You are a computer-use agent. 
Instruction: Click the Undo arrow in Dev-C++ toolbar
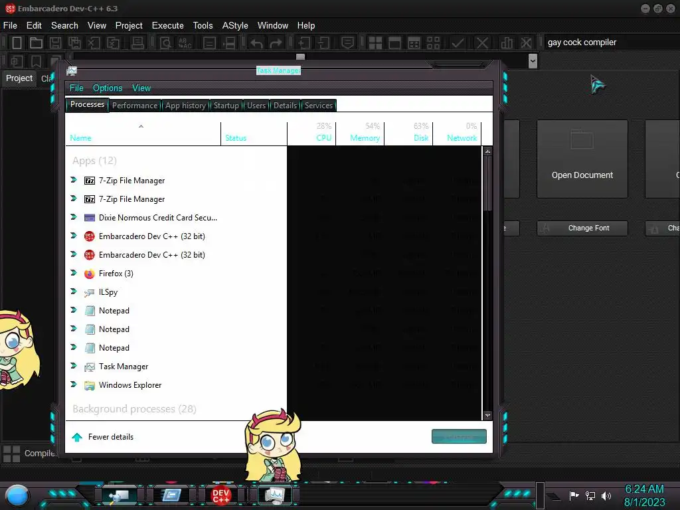(256, 42)
